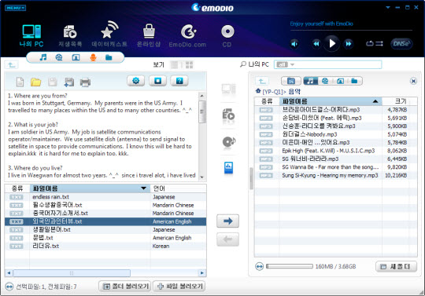Screen dimensions: 425x296
Task: Click the blue datacast icon in middle strip
Action: tap(228, 167)
